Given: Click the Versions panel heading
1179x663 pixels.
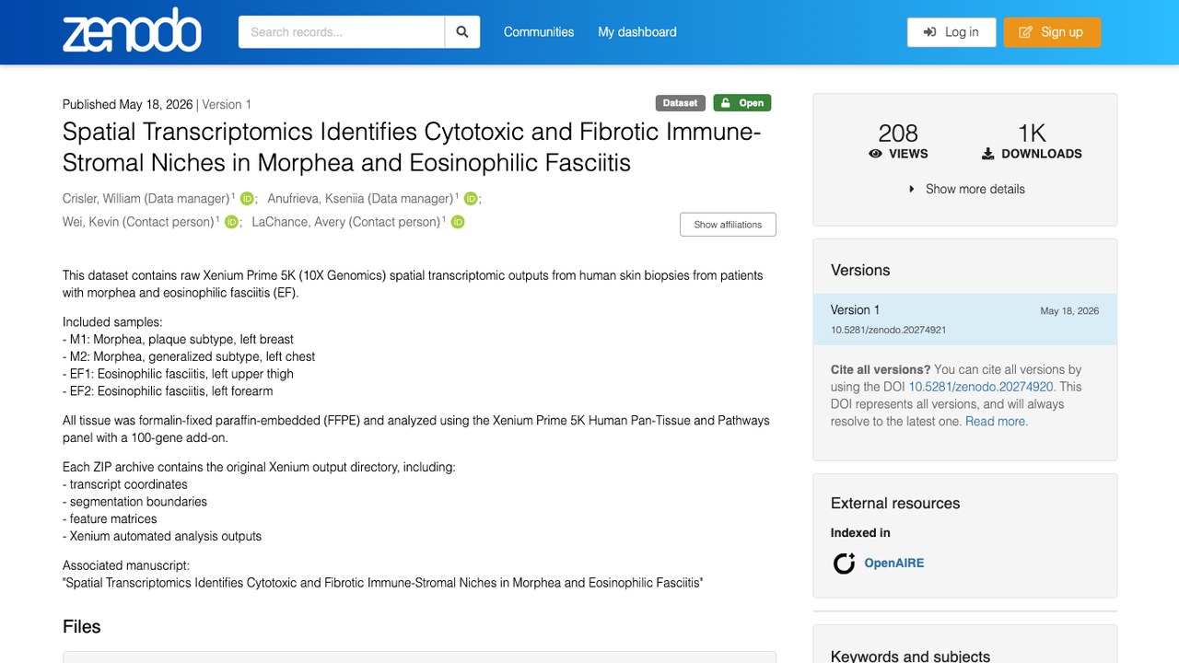Looking at the screenshot, I should click(860, 271).
